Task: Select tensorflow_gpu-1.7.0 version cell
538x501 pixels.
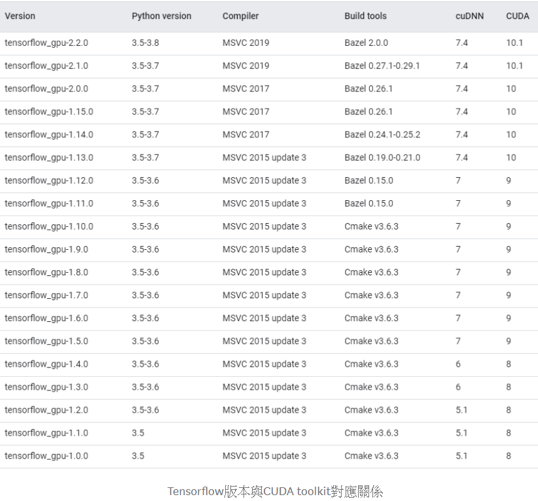Action: point(46,296)
